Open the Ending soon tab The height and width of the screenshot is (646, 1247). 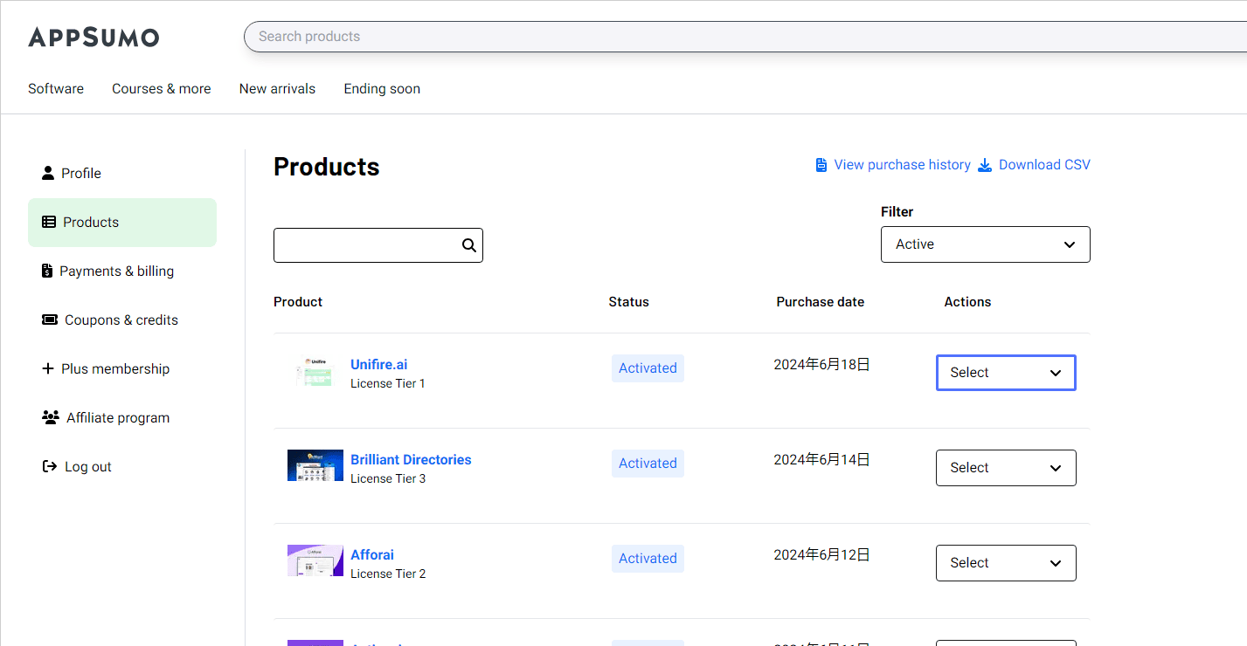[382, 89]
